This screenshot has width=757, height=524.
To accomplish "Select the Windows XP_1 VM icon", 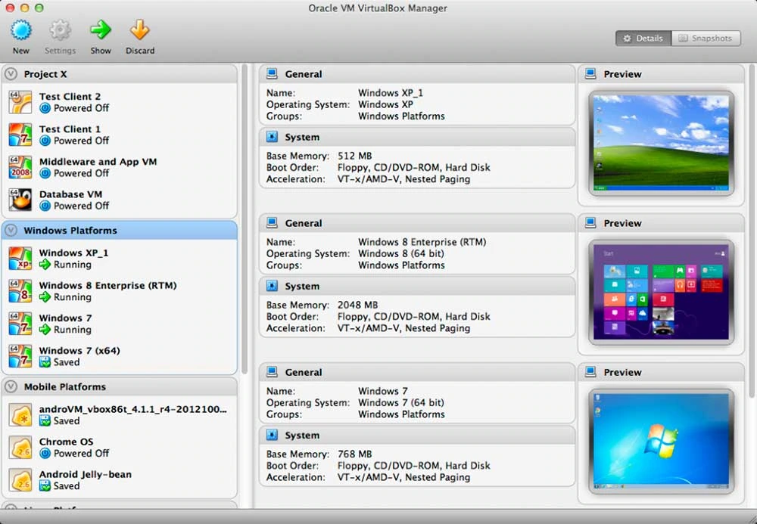I will pos(20,259).
